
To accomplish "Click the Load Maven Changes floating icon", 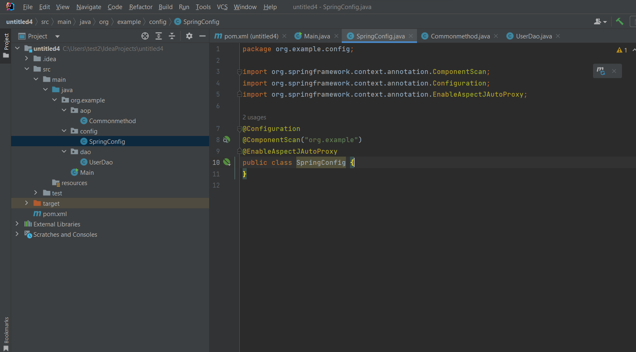I will pyautogui.click(x=601, y=71).
